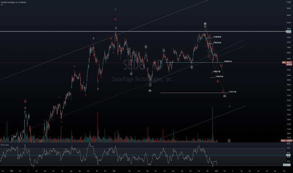Screen dimensions: 293x173
Task: Click the 2022 label on the time axis
Action: click(216, 171)
